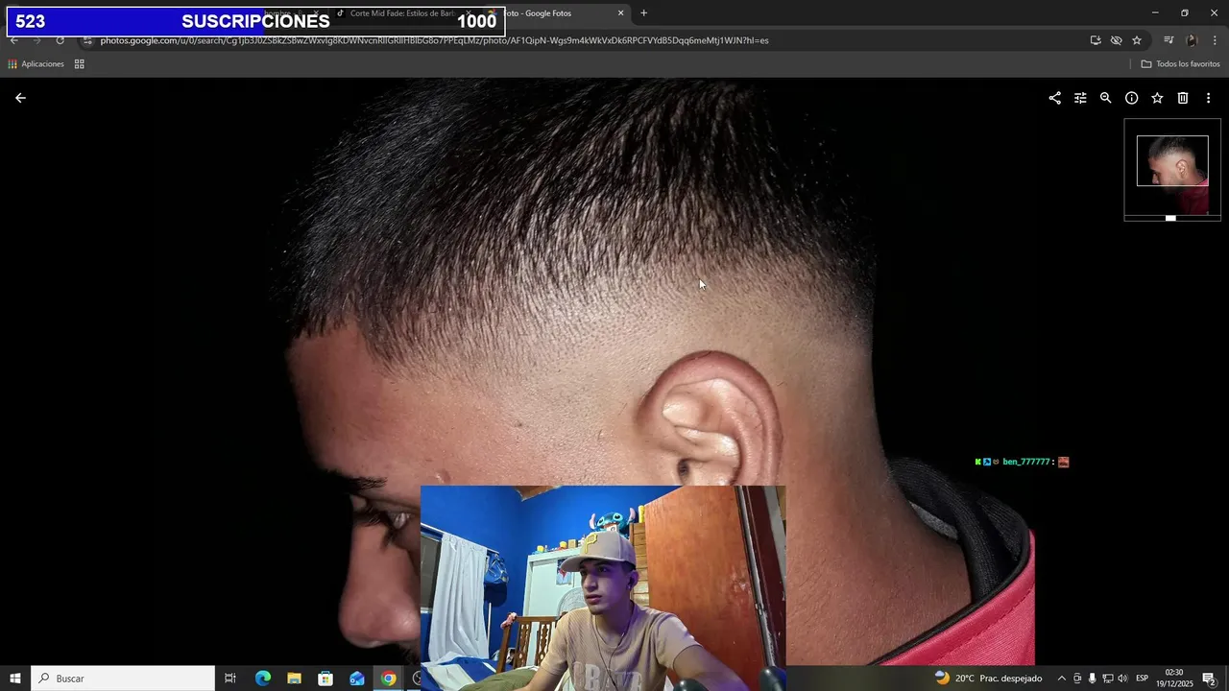Switch to the Corte Mid Fade tab
Viewport: 1229px width, 691px height.
click(402, 13)
